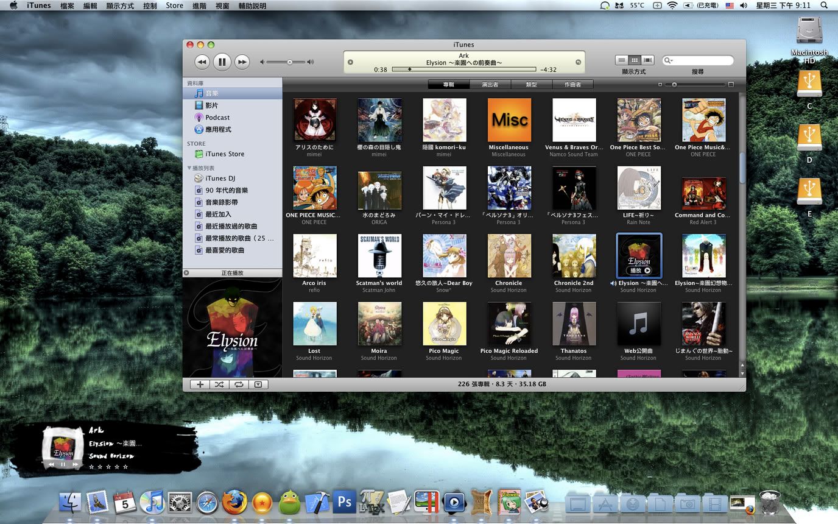
Task: Open iCal from the Dock
Action: [x=125, y=503]
